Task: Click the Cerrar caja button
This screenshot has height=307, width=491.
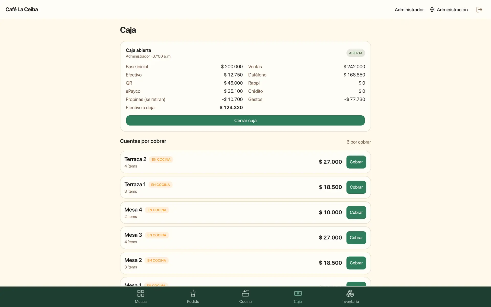Action: click(245, 120)
